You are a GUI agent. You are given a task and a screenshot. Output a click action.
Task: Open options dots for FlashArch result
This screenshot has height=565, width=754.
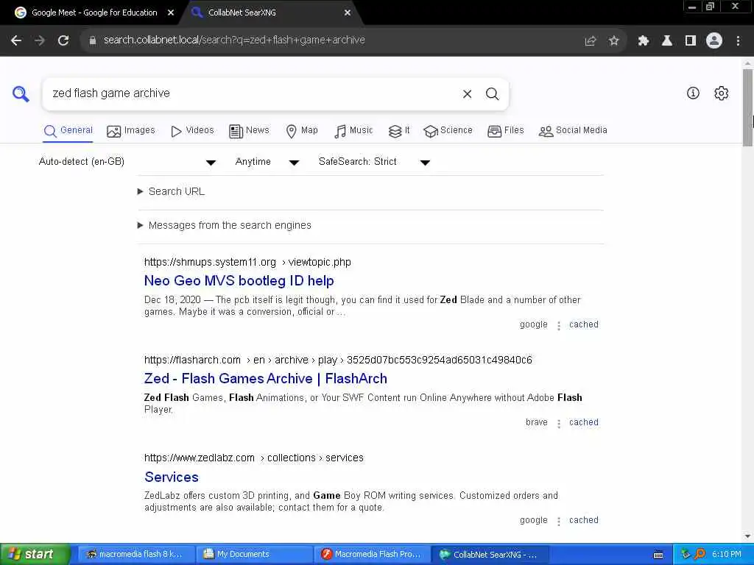(558, 424)
